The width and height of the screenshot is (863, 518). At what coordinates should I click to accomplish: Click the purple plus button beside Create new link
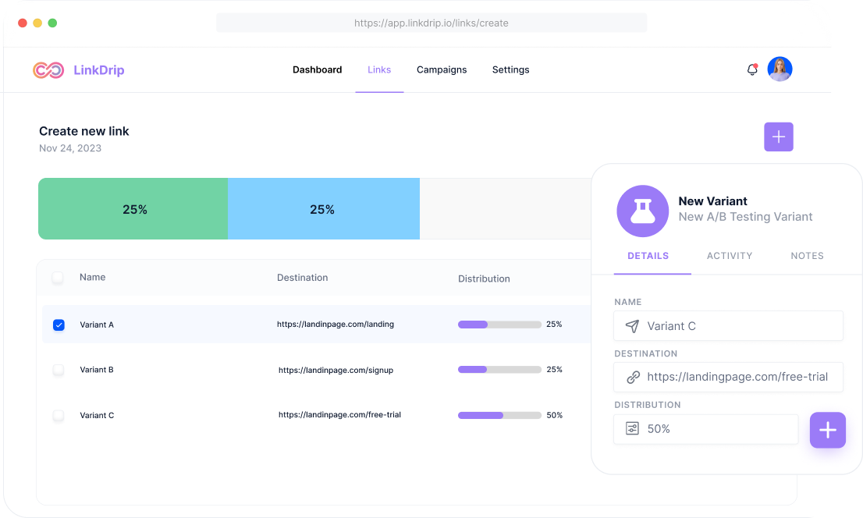(x=778, y=137)
